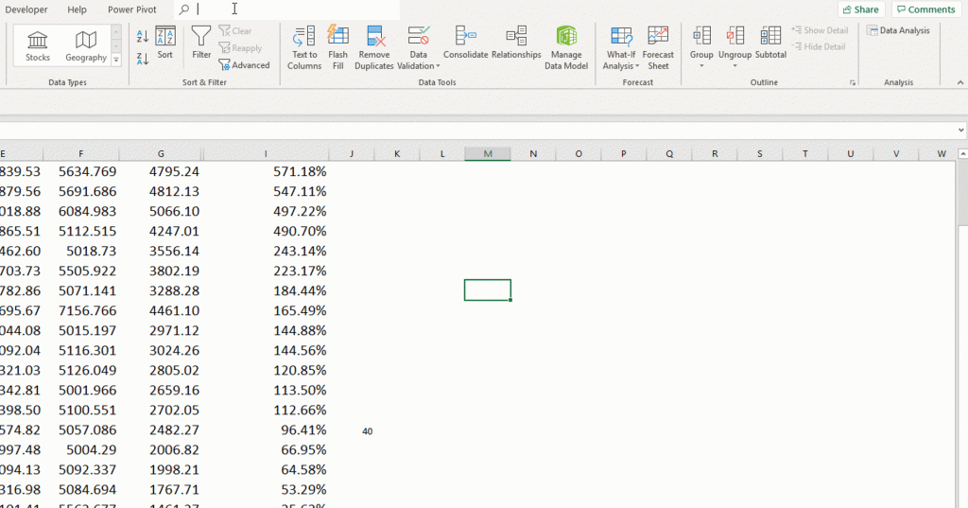Create a Forecast Sheet
Screen dimensions: 968x508
[x=658, y=48]
